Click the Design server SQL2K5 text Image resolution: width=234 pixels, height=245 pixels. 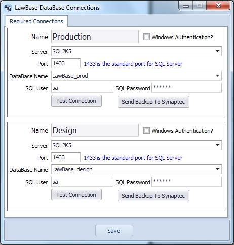(x=62, y=145)
